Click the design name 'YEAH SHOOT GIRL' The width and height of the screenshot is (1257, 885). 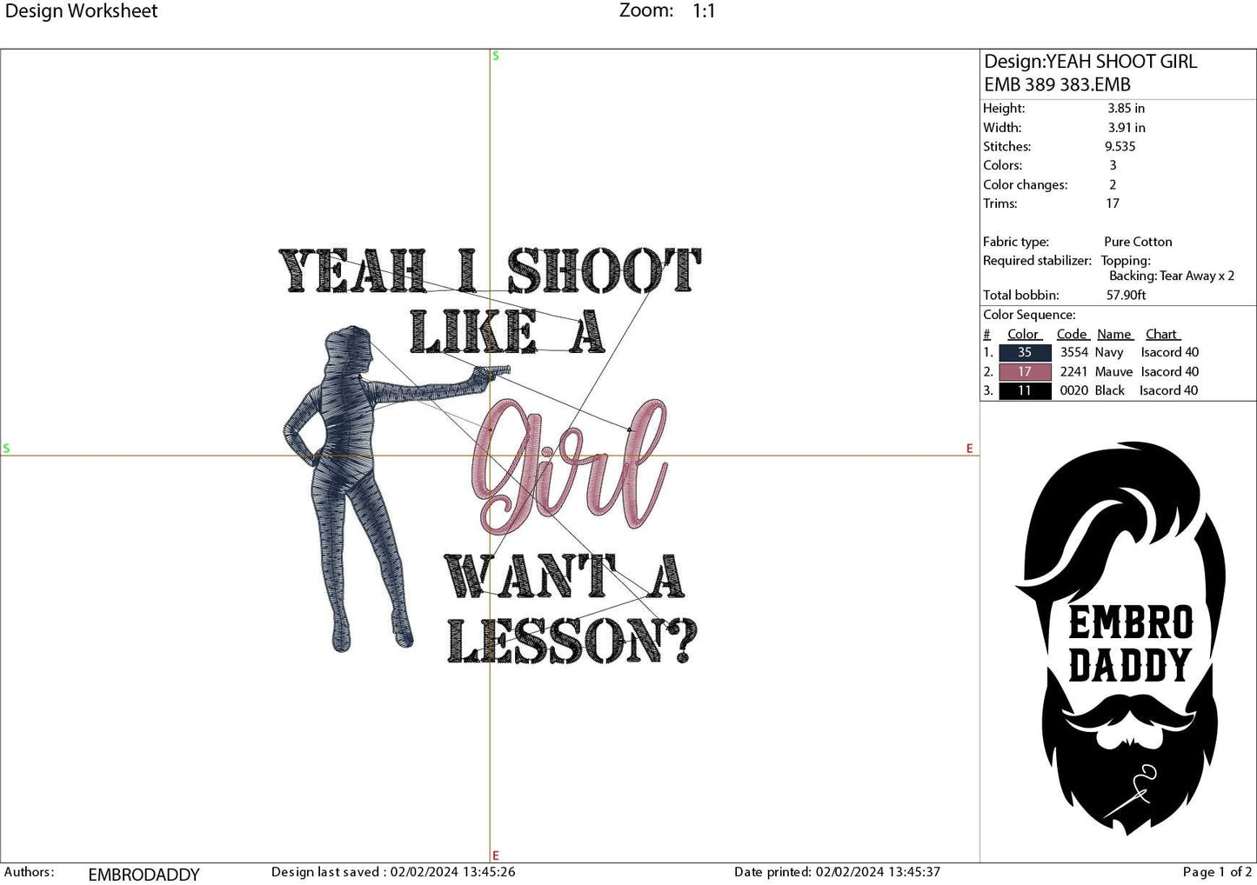[x=1121, y=62]
